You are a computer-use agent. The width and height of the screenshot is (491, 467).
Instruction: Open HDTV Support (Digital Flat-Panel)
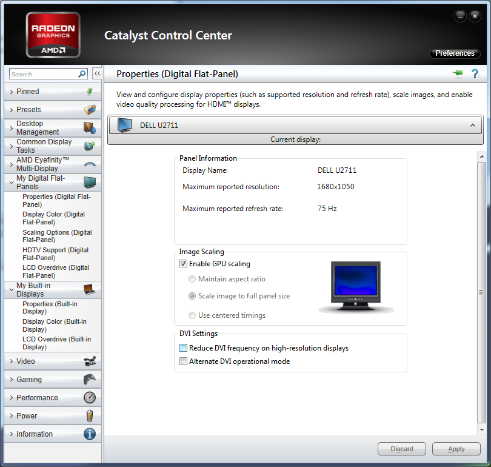[x=55, y=254]
